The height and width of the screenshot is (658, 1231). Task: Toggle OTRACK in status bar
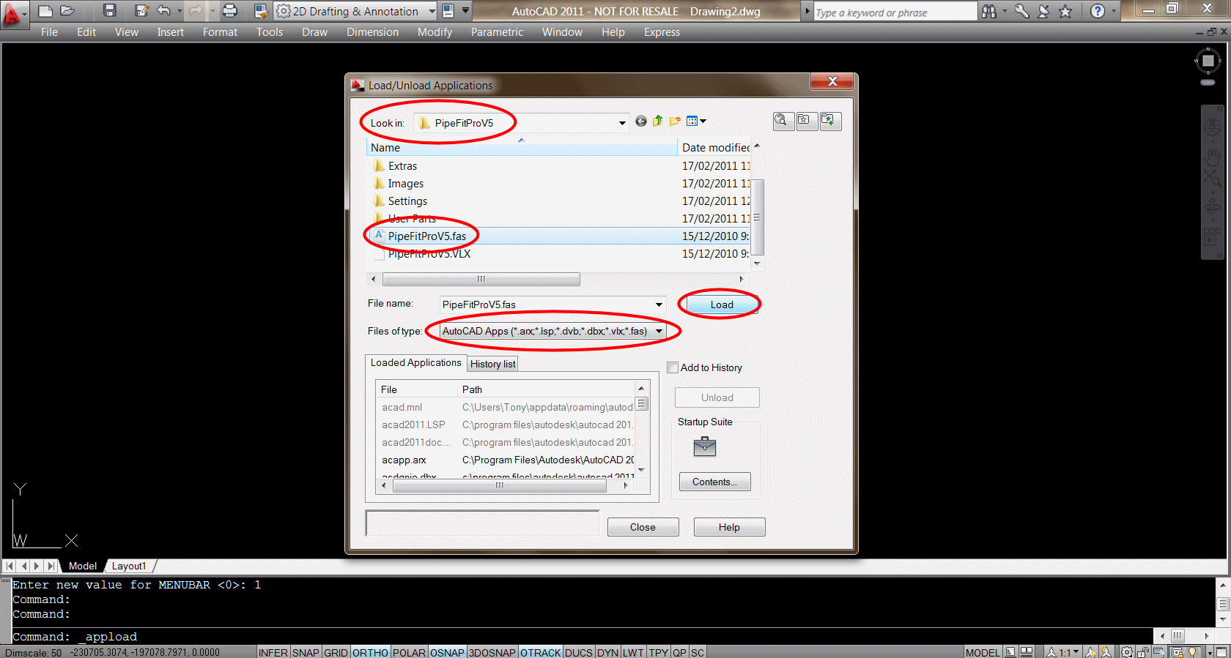(541, 652)
